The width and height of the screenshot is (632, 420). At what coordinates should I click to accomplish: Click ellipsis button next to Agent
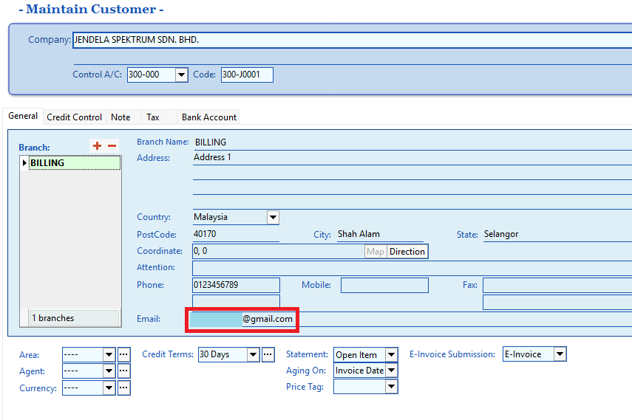coord(124,371)
